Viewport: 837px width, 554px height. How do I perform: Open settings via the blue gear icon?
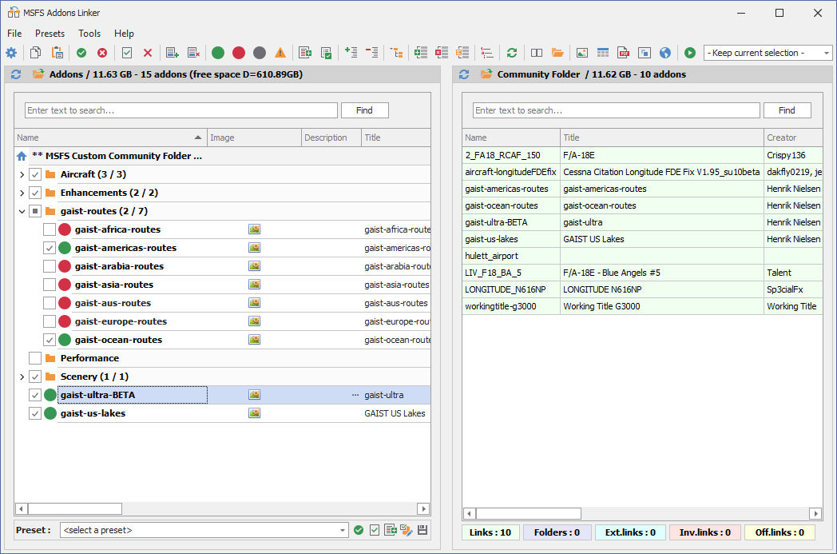[11, 53]
